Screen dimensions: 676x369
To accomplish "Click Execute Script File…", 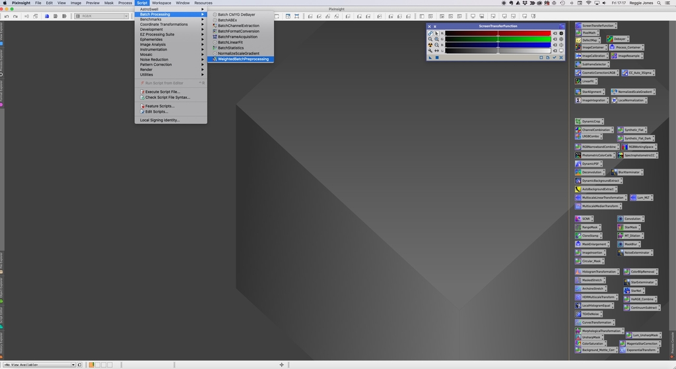I will (x=162, y=92).
